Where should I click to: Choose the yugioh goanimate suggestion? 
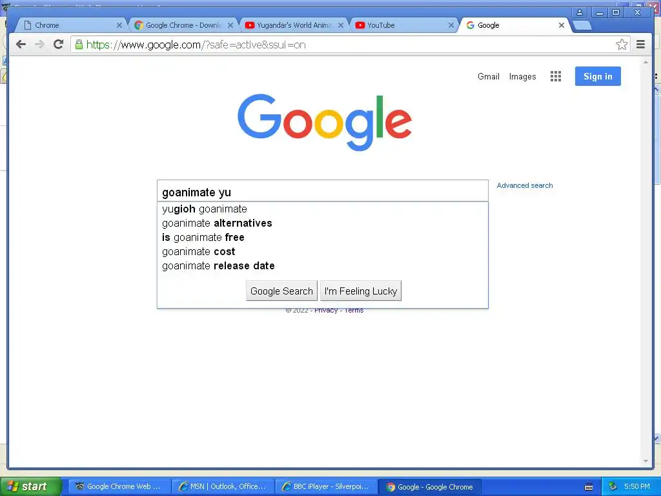coord(323,209)
